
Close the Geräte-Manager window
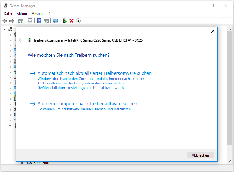(226, 6)
